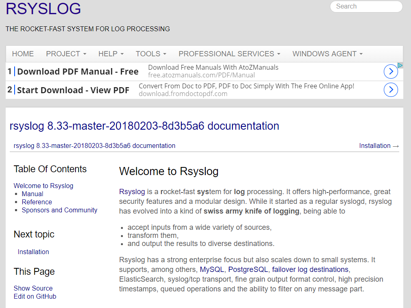
Task: Click the MySQL link in the welcome paragraph
Action: pos(211,269)
